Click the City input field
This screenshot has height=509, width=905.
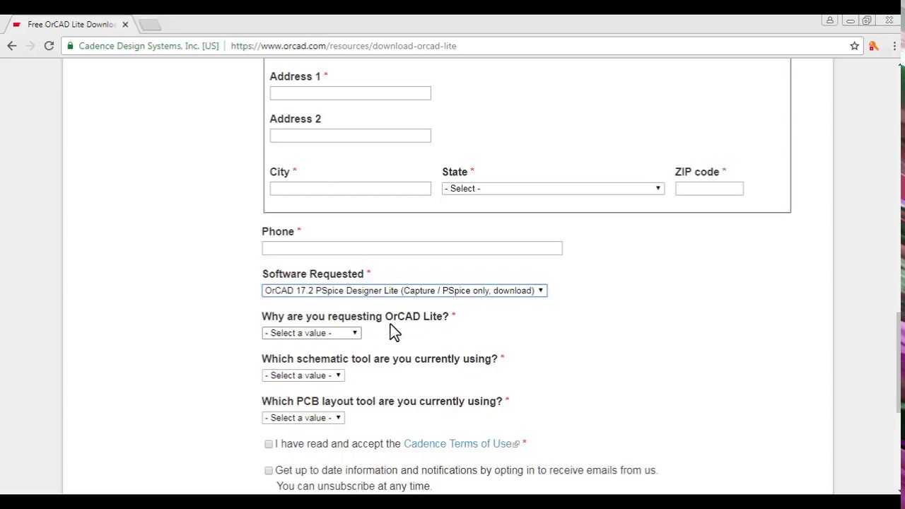pyautogui.click(x=350, y=189)
